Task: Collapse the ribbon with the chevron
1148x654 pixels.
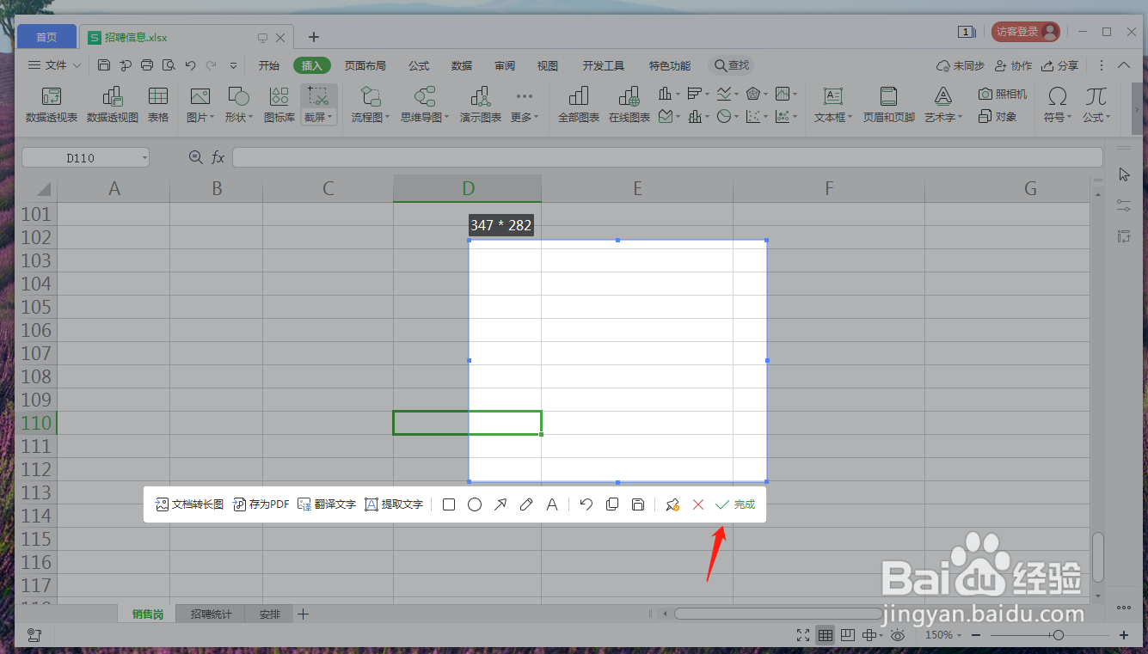Action: click(1123, 65)
